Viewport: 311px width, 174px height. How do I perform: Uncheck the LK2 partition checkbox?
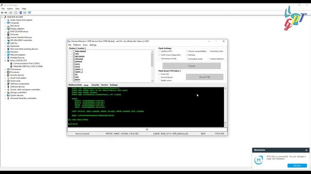[74, 77]
